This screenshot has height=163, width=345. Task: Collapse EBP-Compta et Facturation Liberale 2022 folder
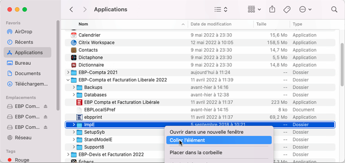[68, 80]
